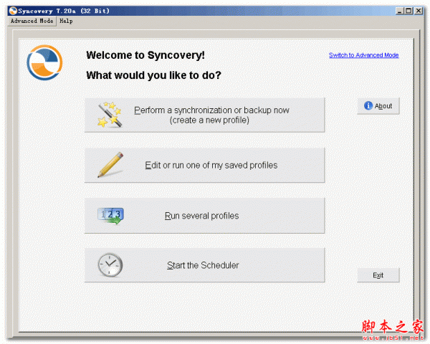Click 'What would you like to do?' text
The image size is (430, 344).
point(154,75)
